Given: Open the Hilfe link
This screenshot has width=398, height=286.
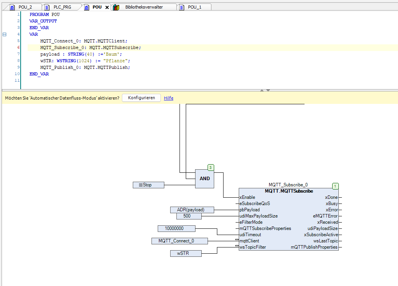Looking at the screenshot, I should [x=168, y=98].
